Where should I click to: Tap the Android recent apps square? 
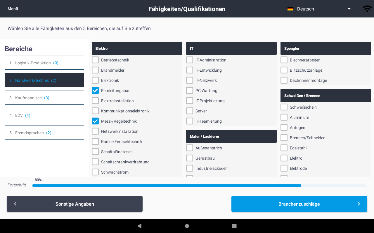tap(234, 226)
